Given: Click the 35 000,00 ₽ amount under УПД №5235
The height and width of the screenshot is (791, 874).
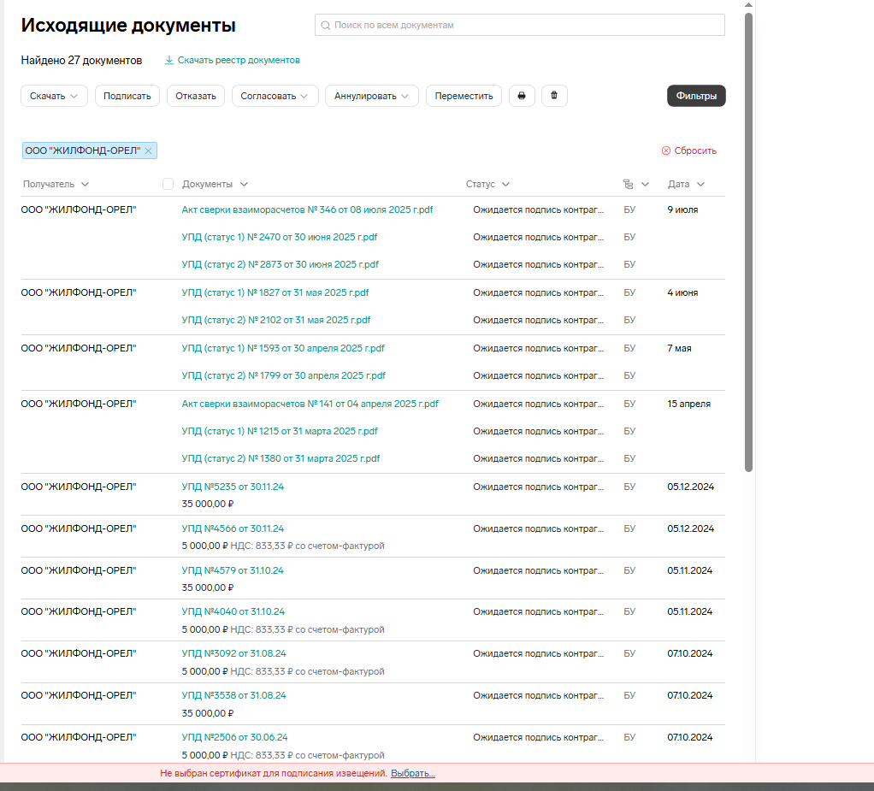Looking at the screenshot, I should tap(207, 504).
